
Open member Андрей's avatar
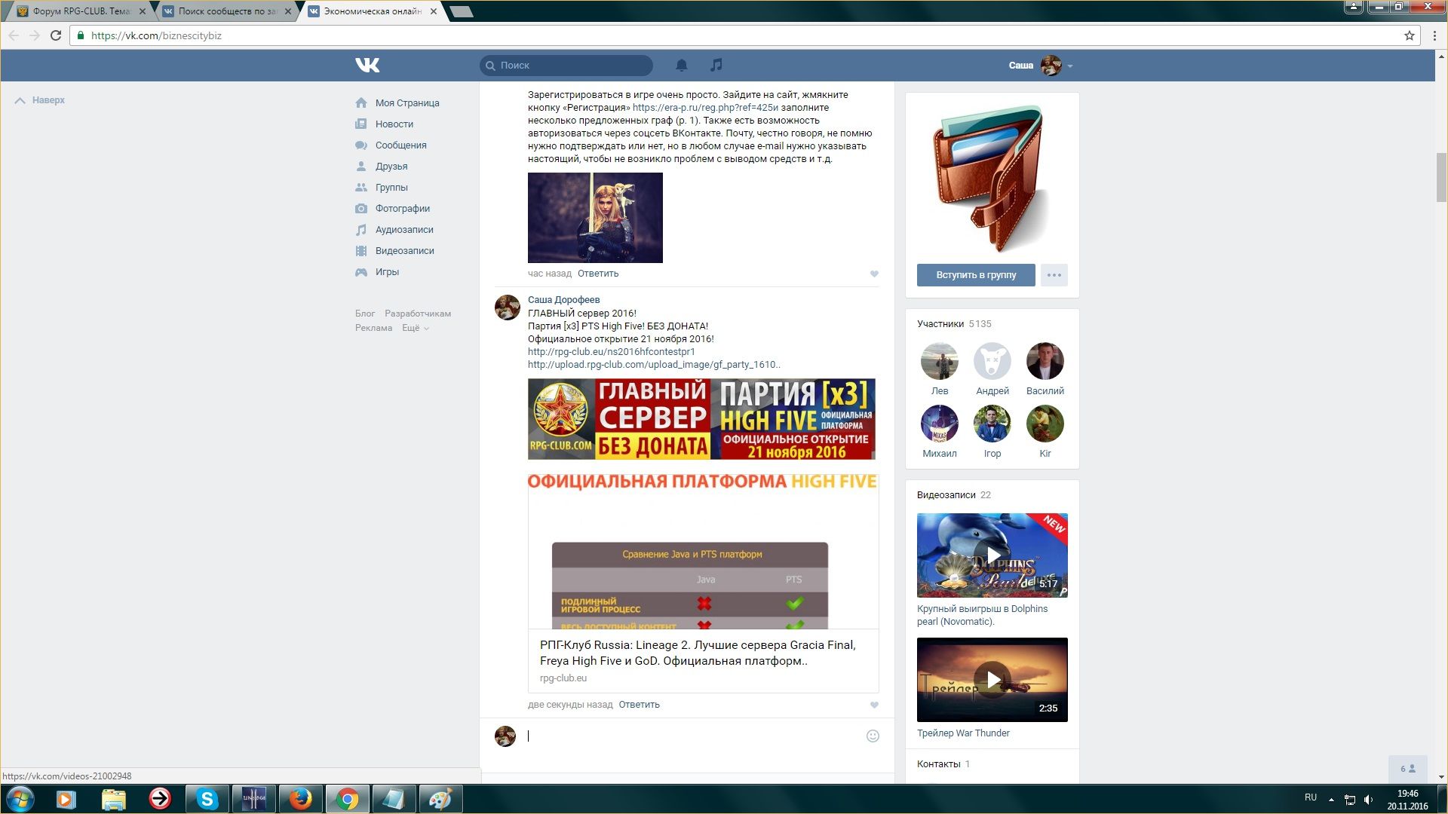[992, 361]
